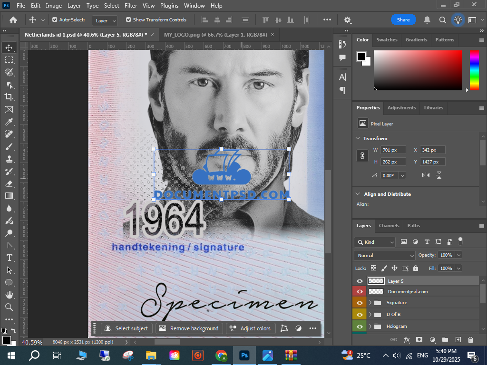This screenshot has width=487, height=365.
Task: Open the layer Opacity dropdown arrow
Action: tap(458, 255)
